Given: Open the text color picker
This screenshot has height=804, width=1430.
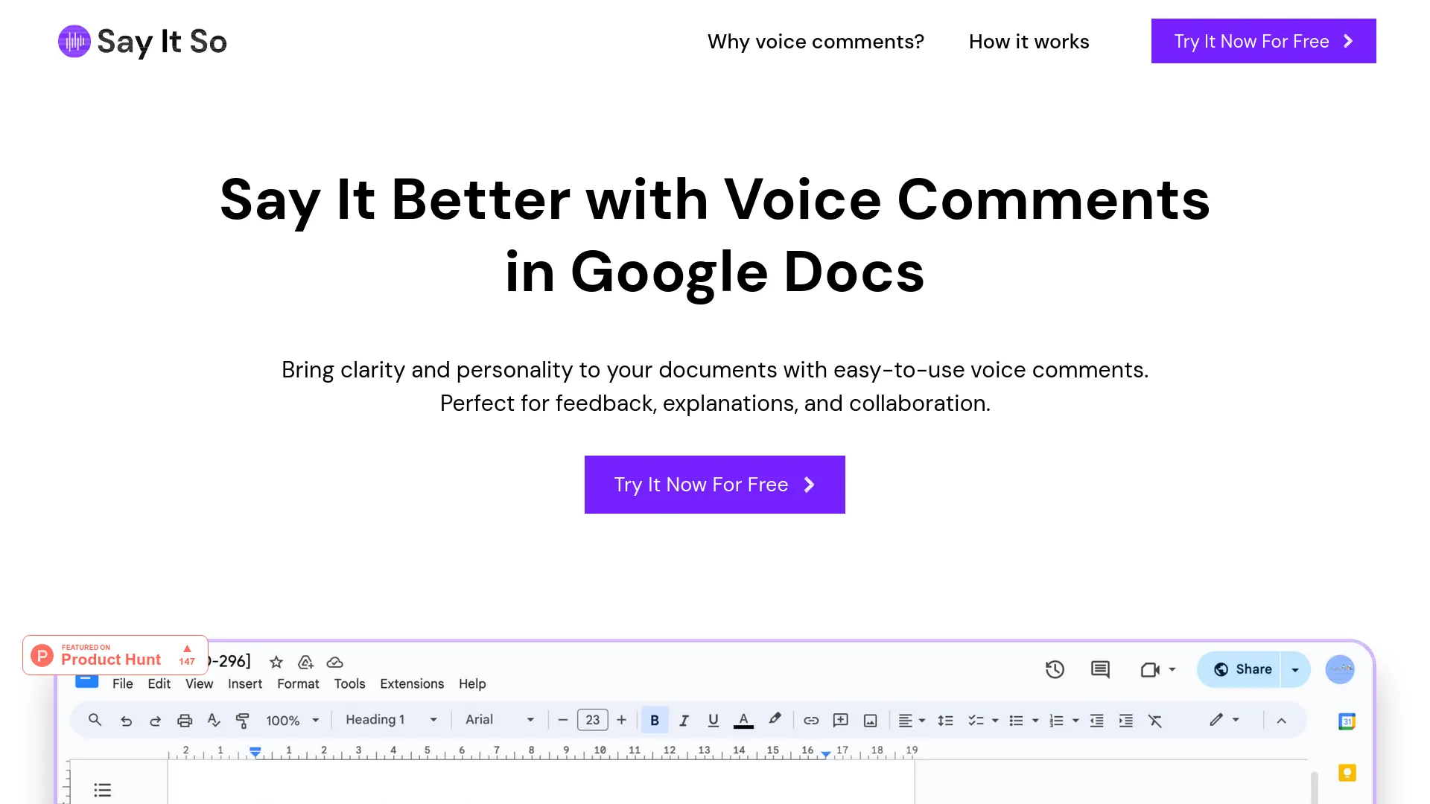Looking at the screenshot, I should click(x=743, y=720).
